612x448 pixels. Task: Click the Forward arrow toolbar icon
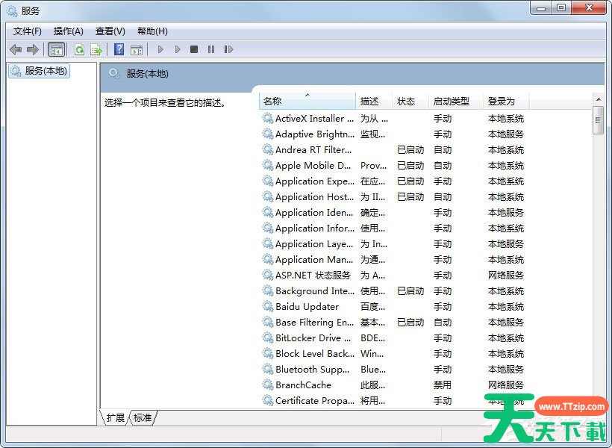point(33,49)
